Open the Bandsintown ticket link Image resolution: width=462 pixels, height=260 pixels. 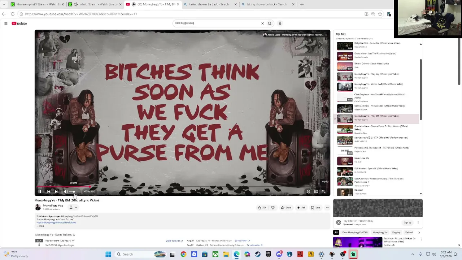242,240
